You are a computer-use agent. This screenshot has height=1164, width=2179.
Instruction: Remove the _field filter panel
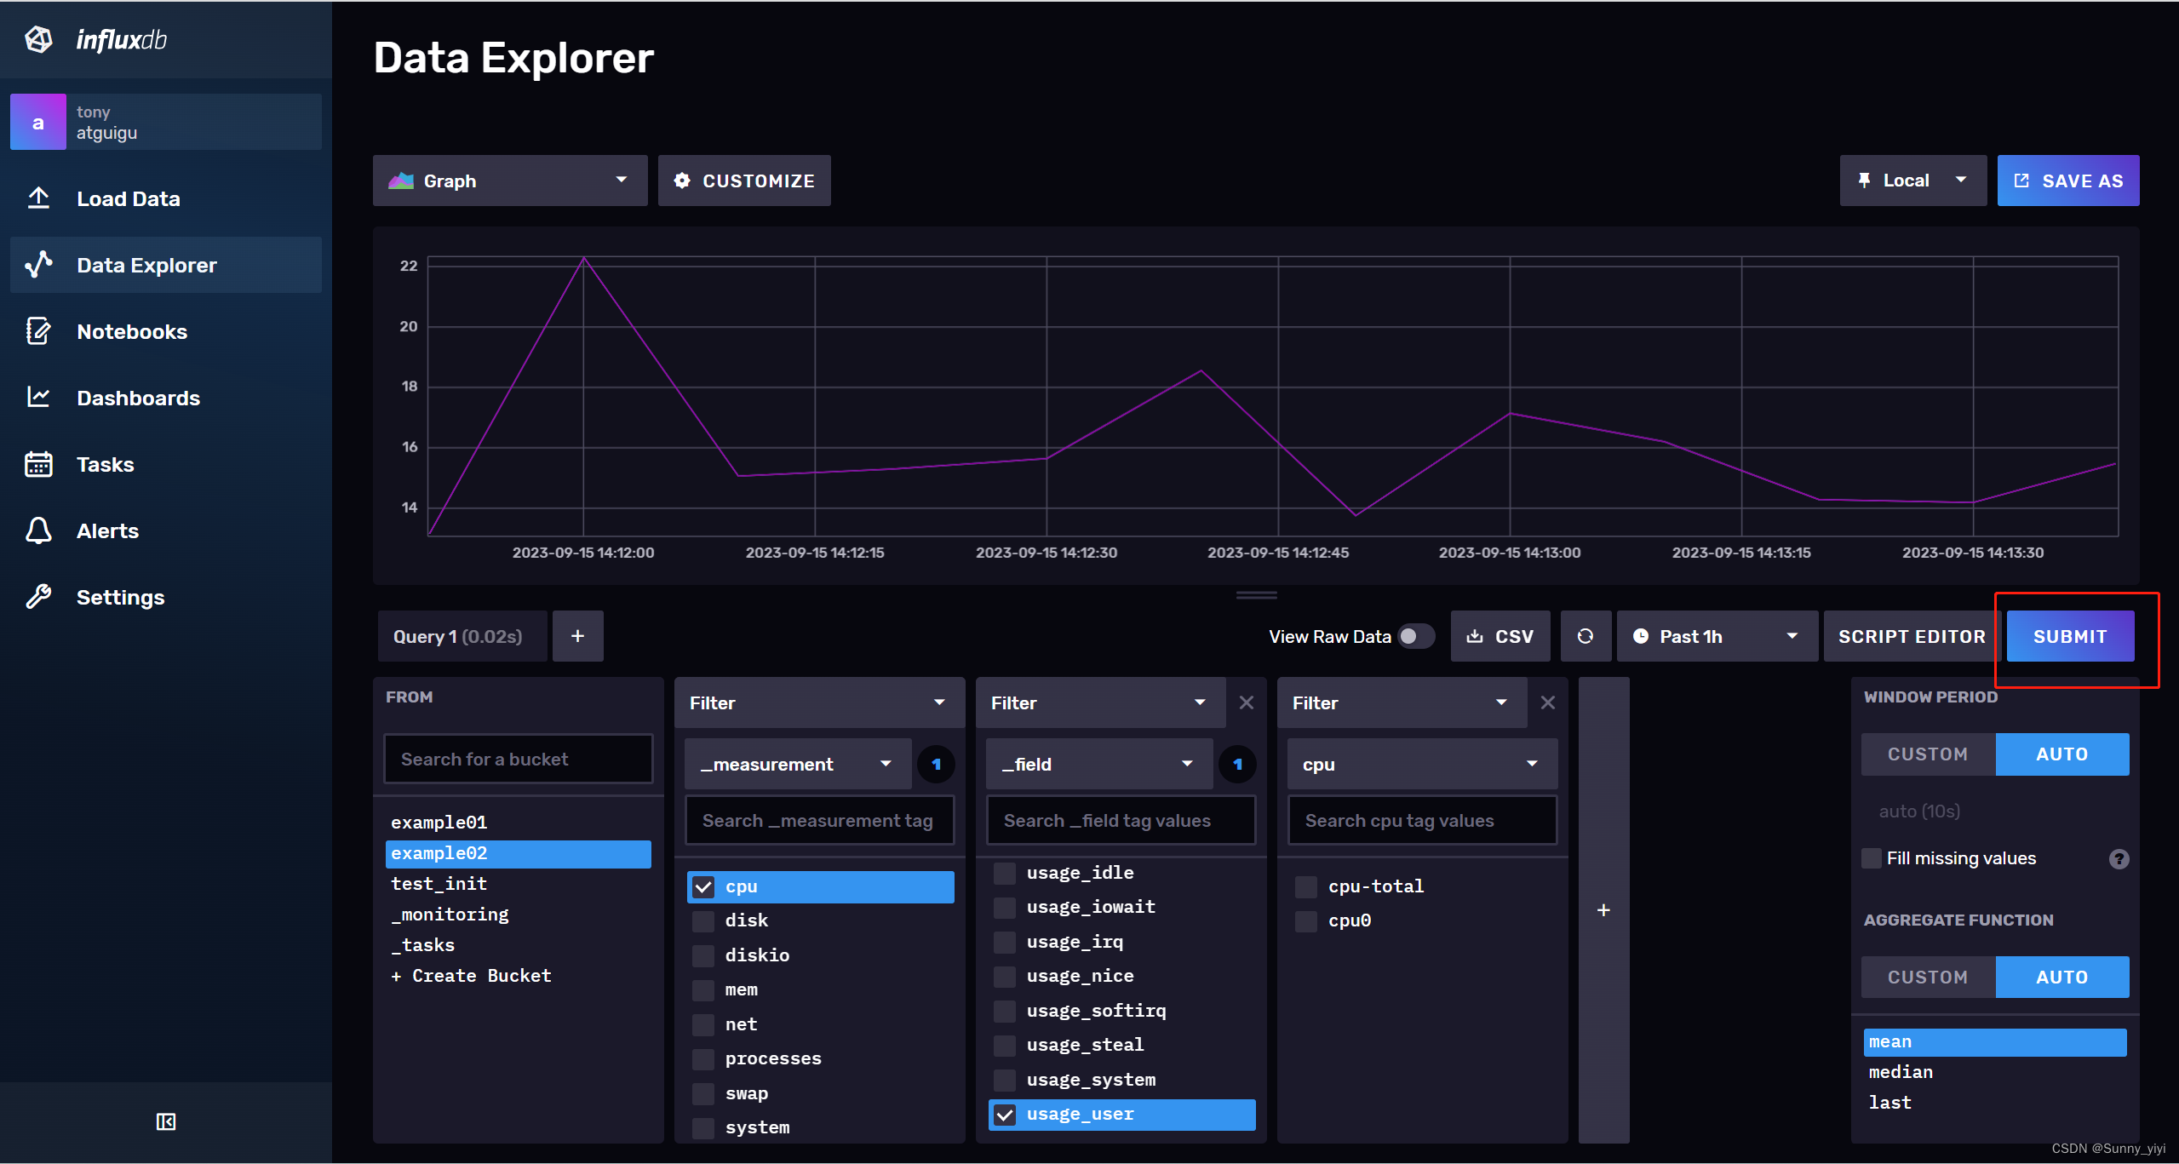pos(1247,702)
